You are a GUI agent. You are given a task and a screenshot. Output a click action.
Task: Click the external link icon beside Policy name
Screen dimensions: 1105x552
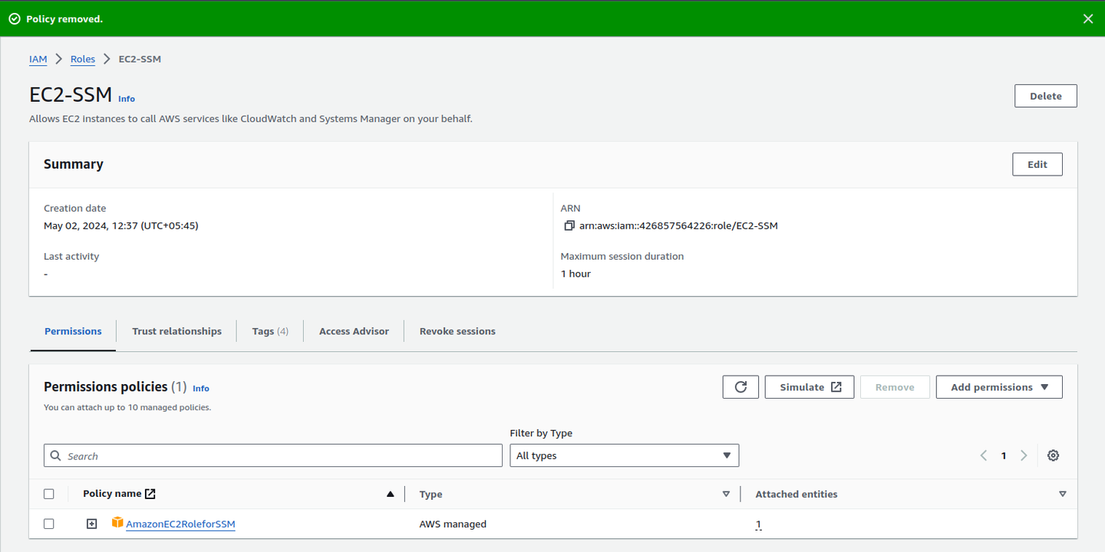pyautogui.click(x=150, y=495)
